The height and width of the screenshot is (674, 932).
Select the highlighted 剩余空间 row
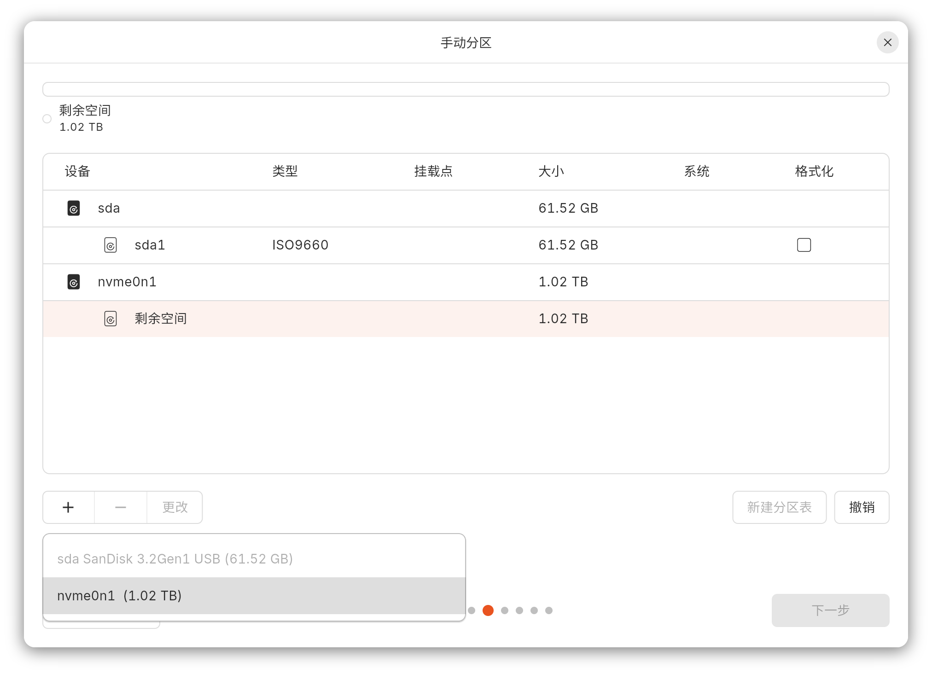(466, 319)
